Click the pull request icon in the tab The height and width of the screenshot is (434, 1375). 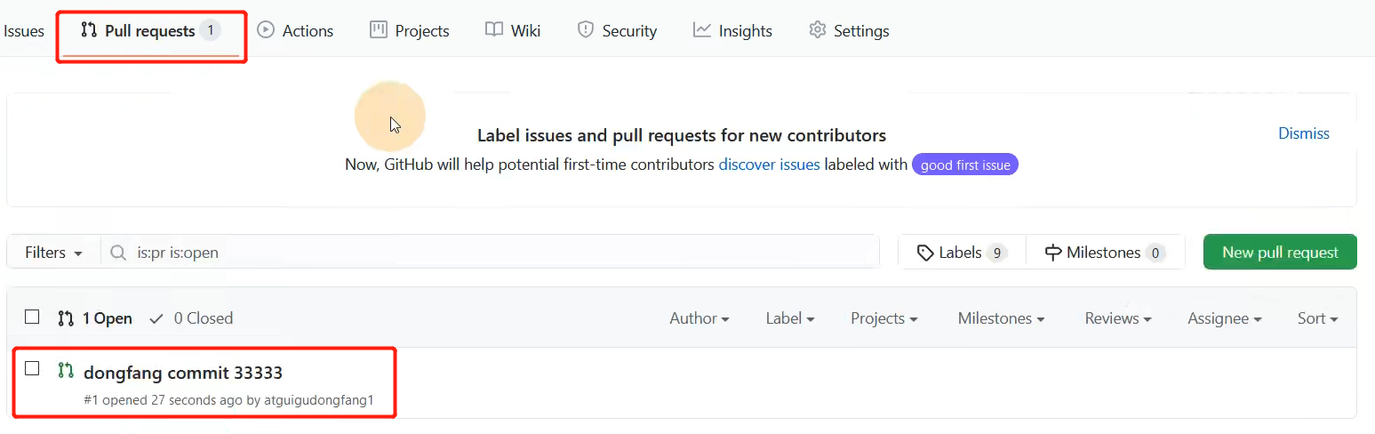click(89, 30)
